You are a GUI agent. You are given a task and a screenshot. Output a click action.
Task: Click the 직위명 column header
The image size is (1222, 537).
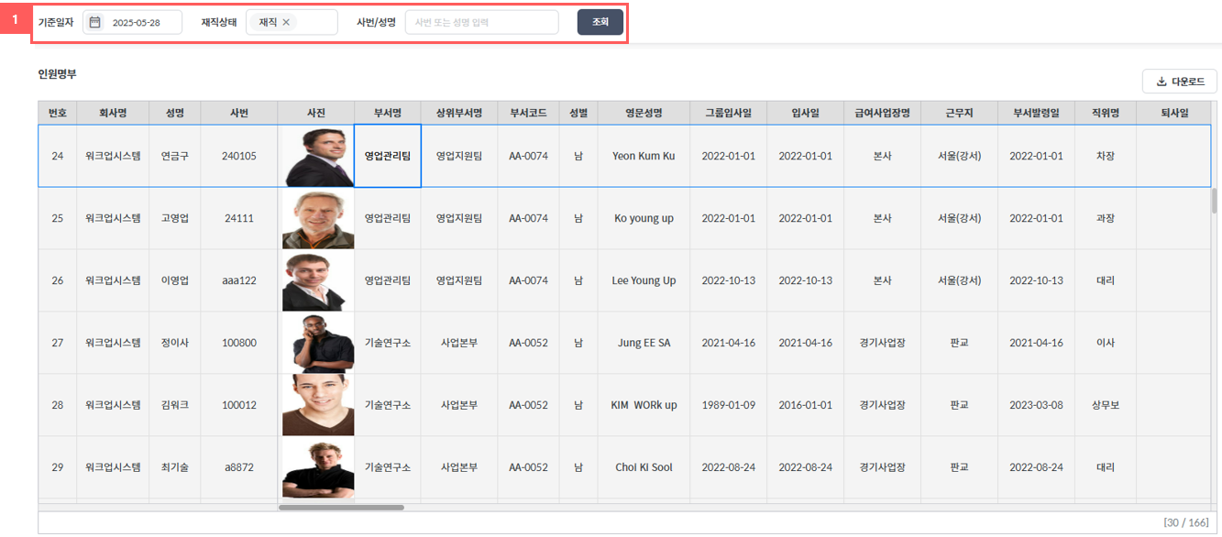point(1106,113)
